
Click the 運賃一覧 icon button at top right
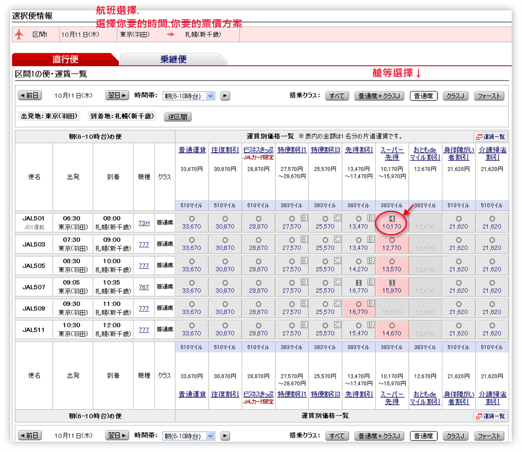pos(490,136)
